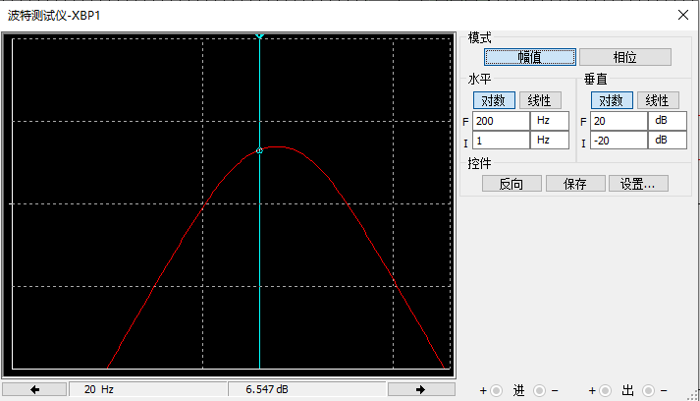Switch to 幅值 magnitude mode
This screenshot has width=700, height=401.
(x=530, y=57)
